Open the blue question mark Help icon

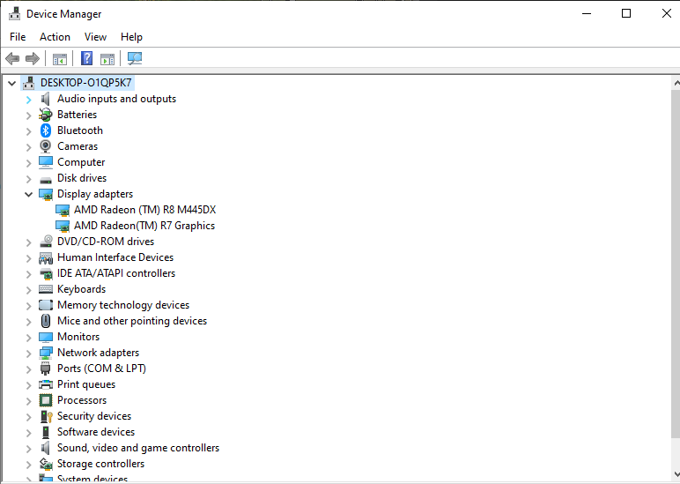click(86, 58)
